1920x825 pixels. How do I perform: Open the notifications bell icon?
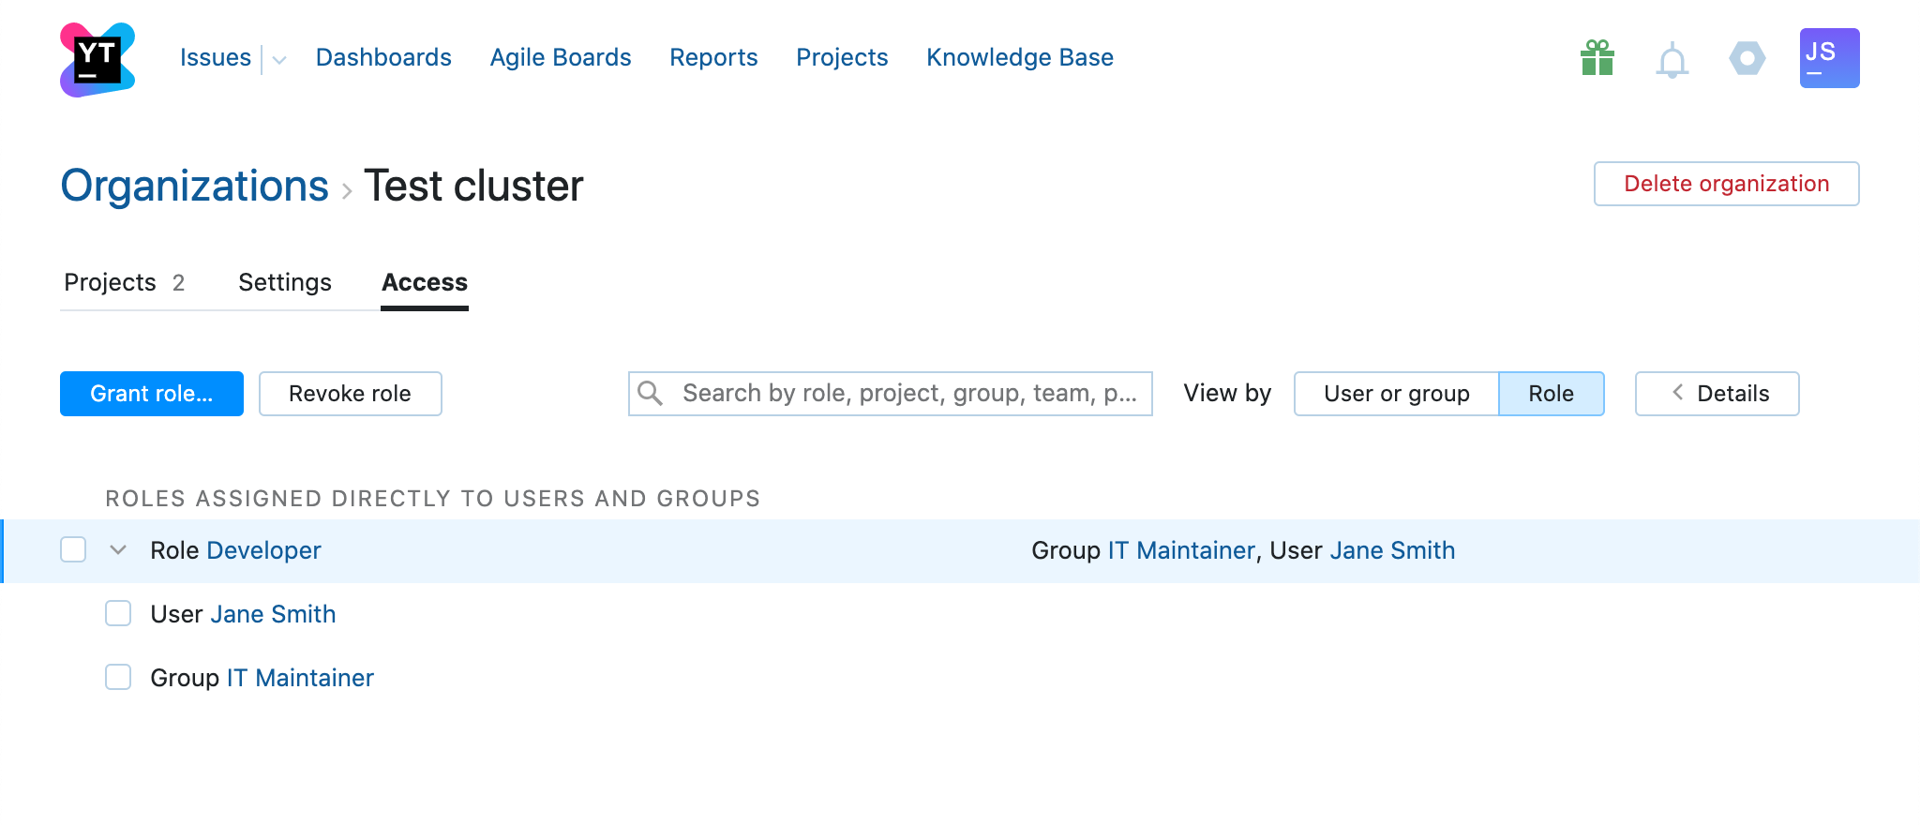tap(1672, 61)
